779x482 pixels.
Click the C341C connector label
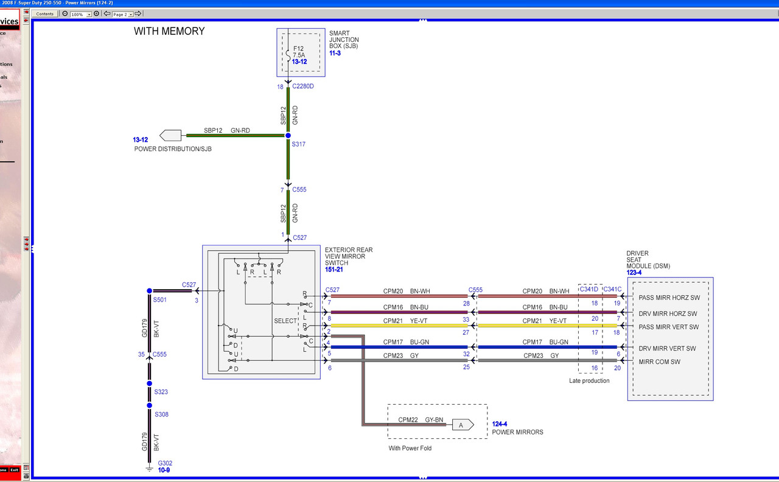pos(612,289)
